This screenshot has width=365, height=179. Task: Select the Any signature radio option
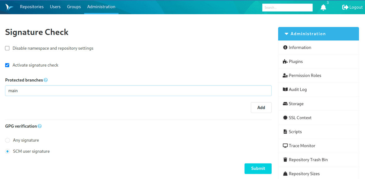pos(7,140)
